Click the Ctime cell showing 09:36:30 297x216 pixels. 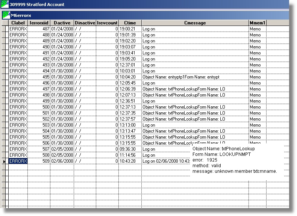pos(130,149)
